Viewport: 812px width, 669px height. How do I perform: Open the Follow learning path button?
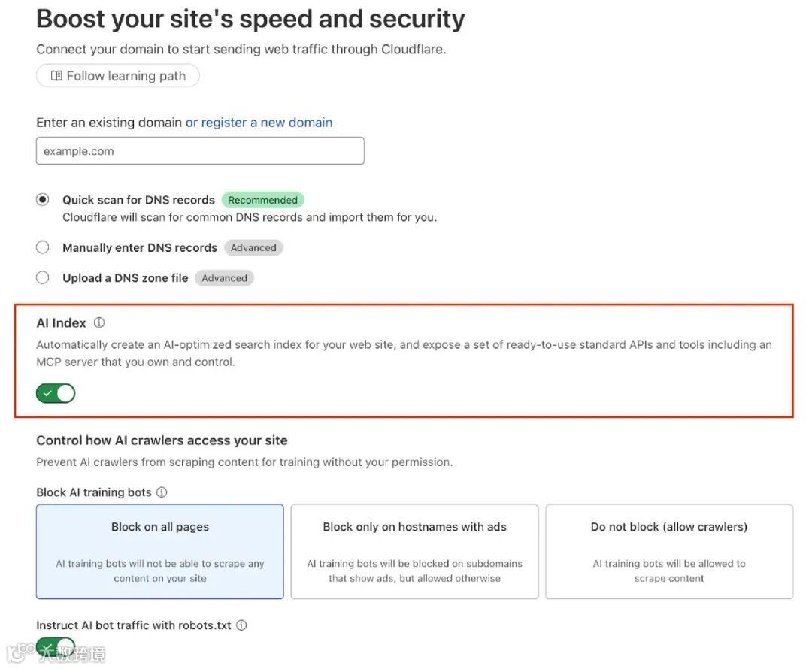coord(118,76)
